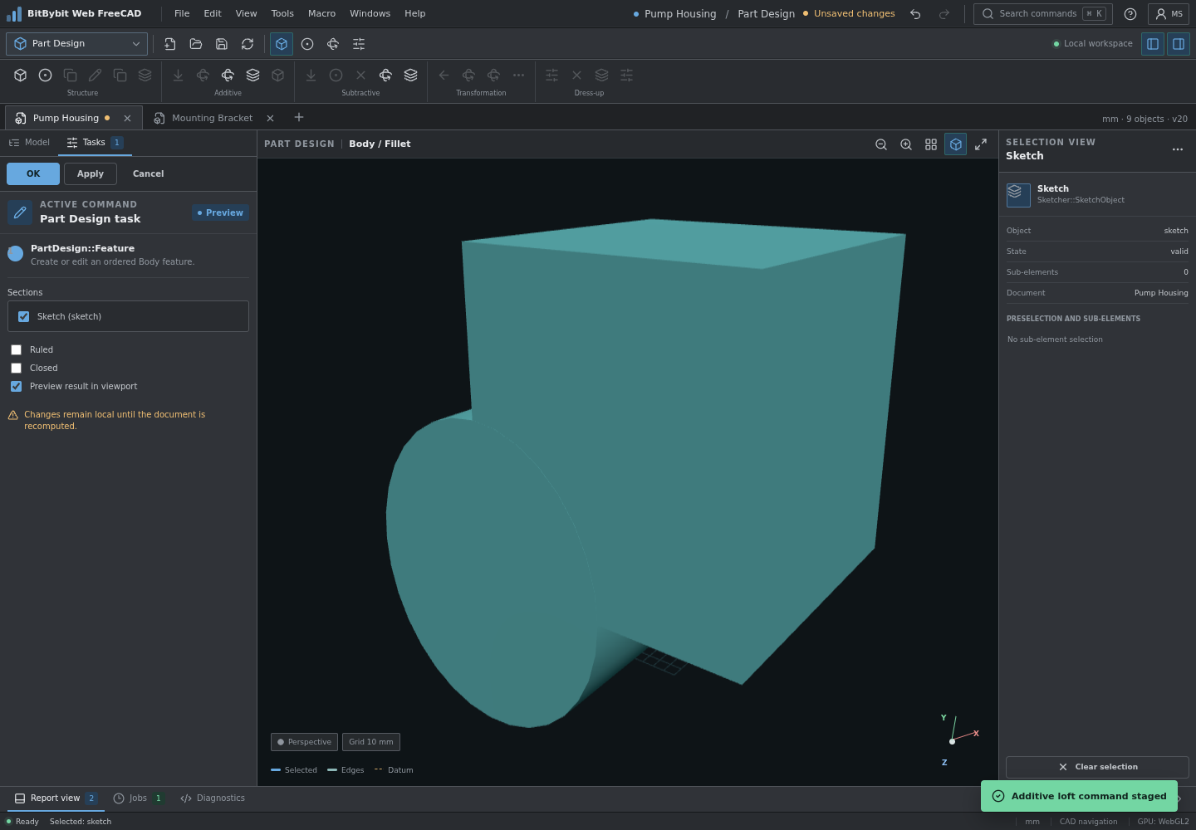Add a new document tab with plus
The height and width of the screenshot is (830, 1196).
point(299,117)
